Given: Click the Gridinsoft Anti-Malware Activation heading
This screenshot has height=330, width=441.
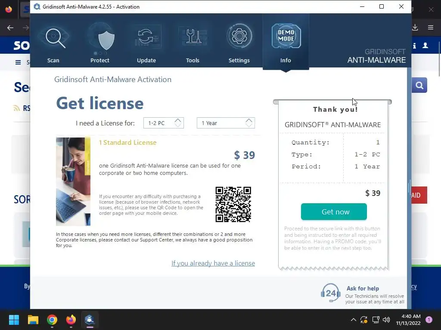Looking at the screenshot, I should [113, 79].
